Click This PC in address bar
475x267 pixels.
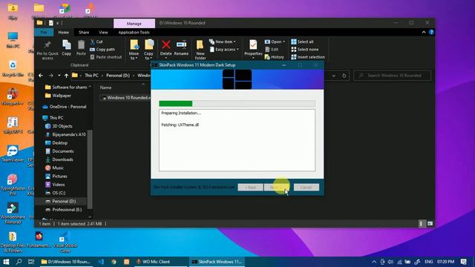point(91,76)
